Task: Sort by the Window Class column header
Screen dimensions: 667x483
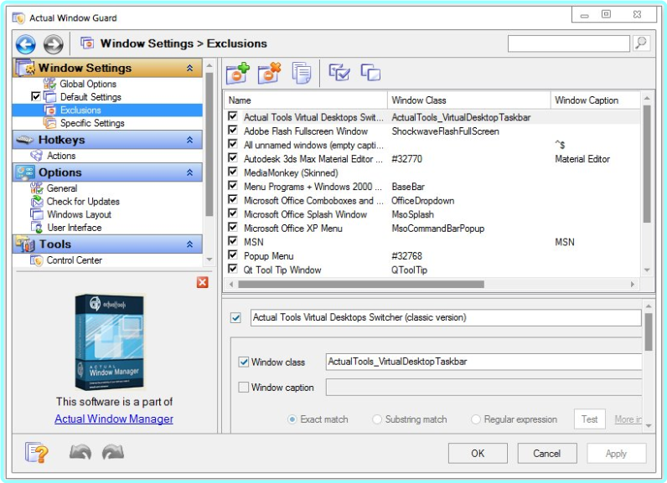Action: coord(468,100)
